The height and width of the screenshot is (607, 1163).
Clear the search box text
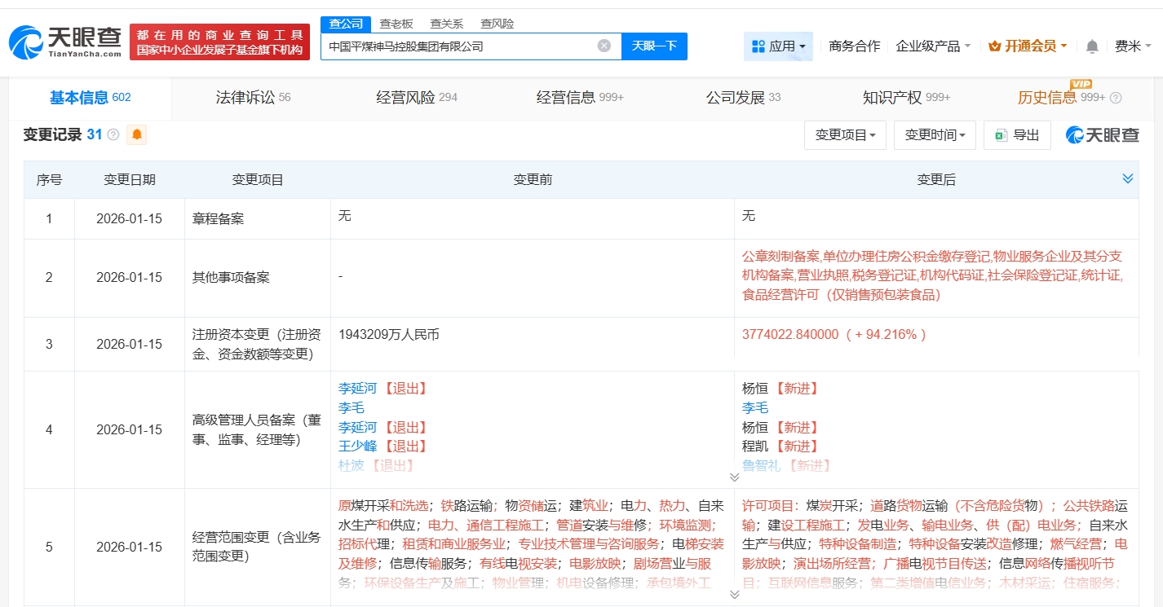[604, 46]
